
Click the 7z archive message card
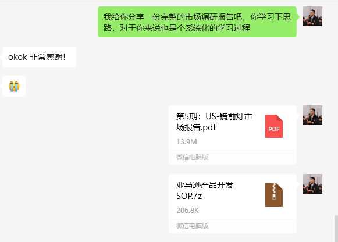click(233, 204)
